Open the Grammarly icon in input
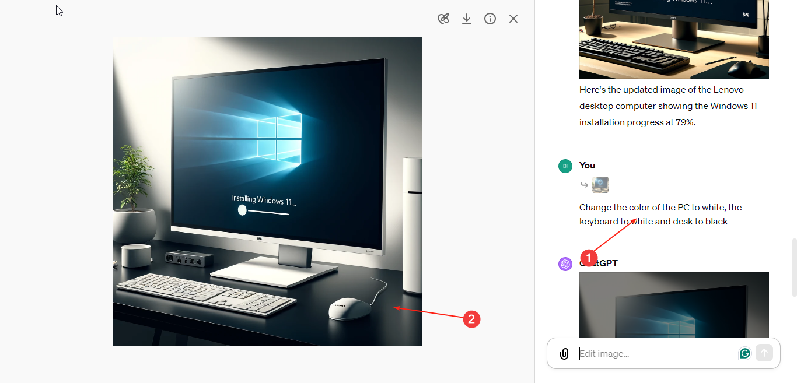 744,353
